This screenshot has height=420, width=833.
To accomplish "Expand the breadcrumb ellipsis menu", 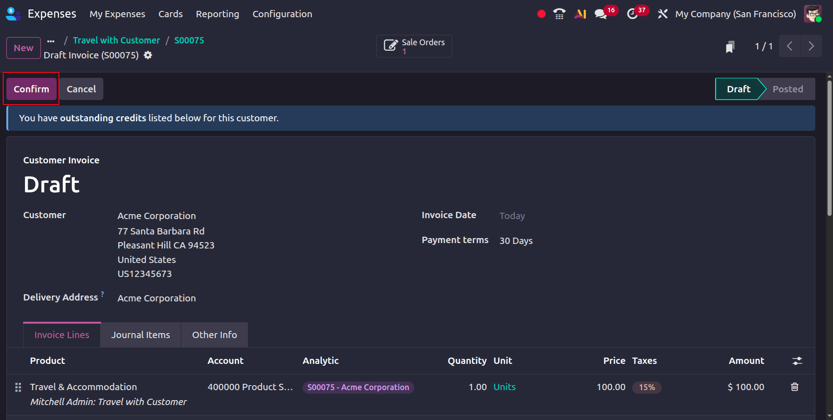I will 51,41.
